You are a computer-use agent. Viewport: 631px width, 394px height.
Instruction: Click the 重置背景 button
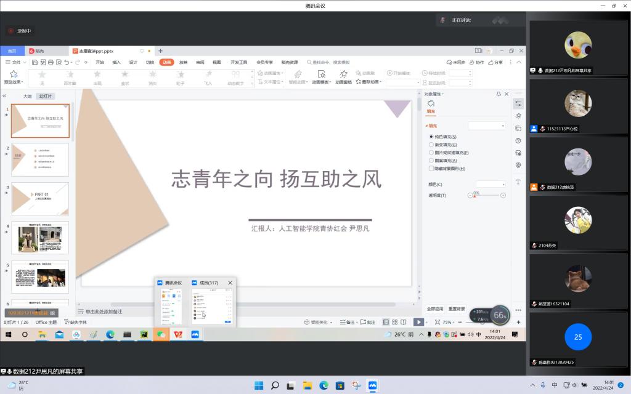tap(457, 308)
